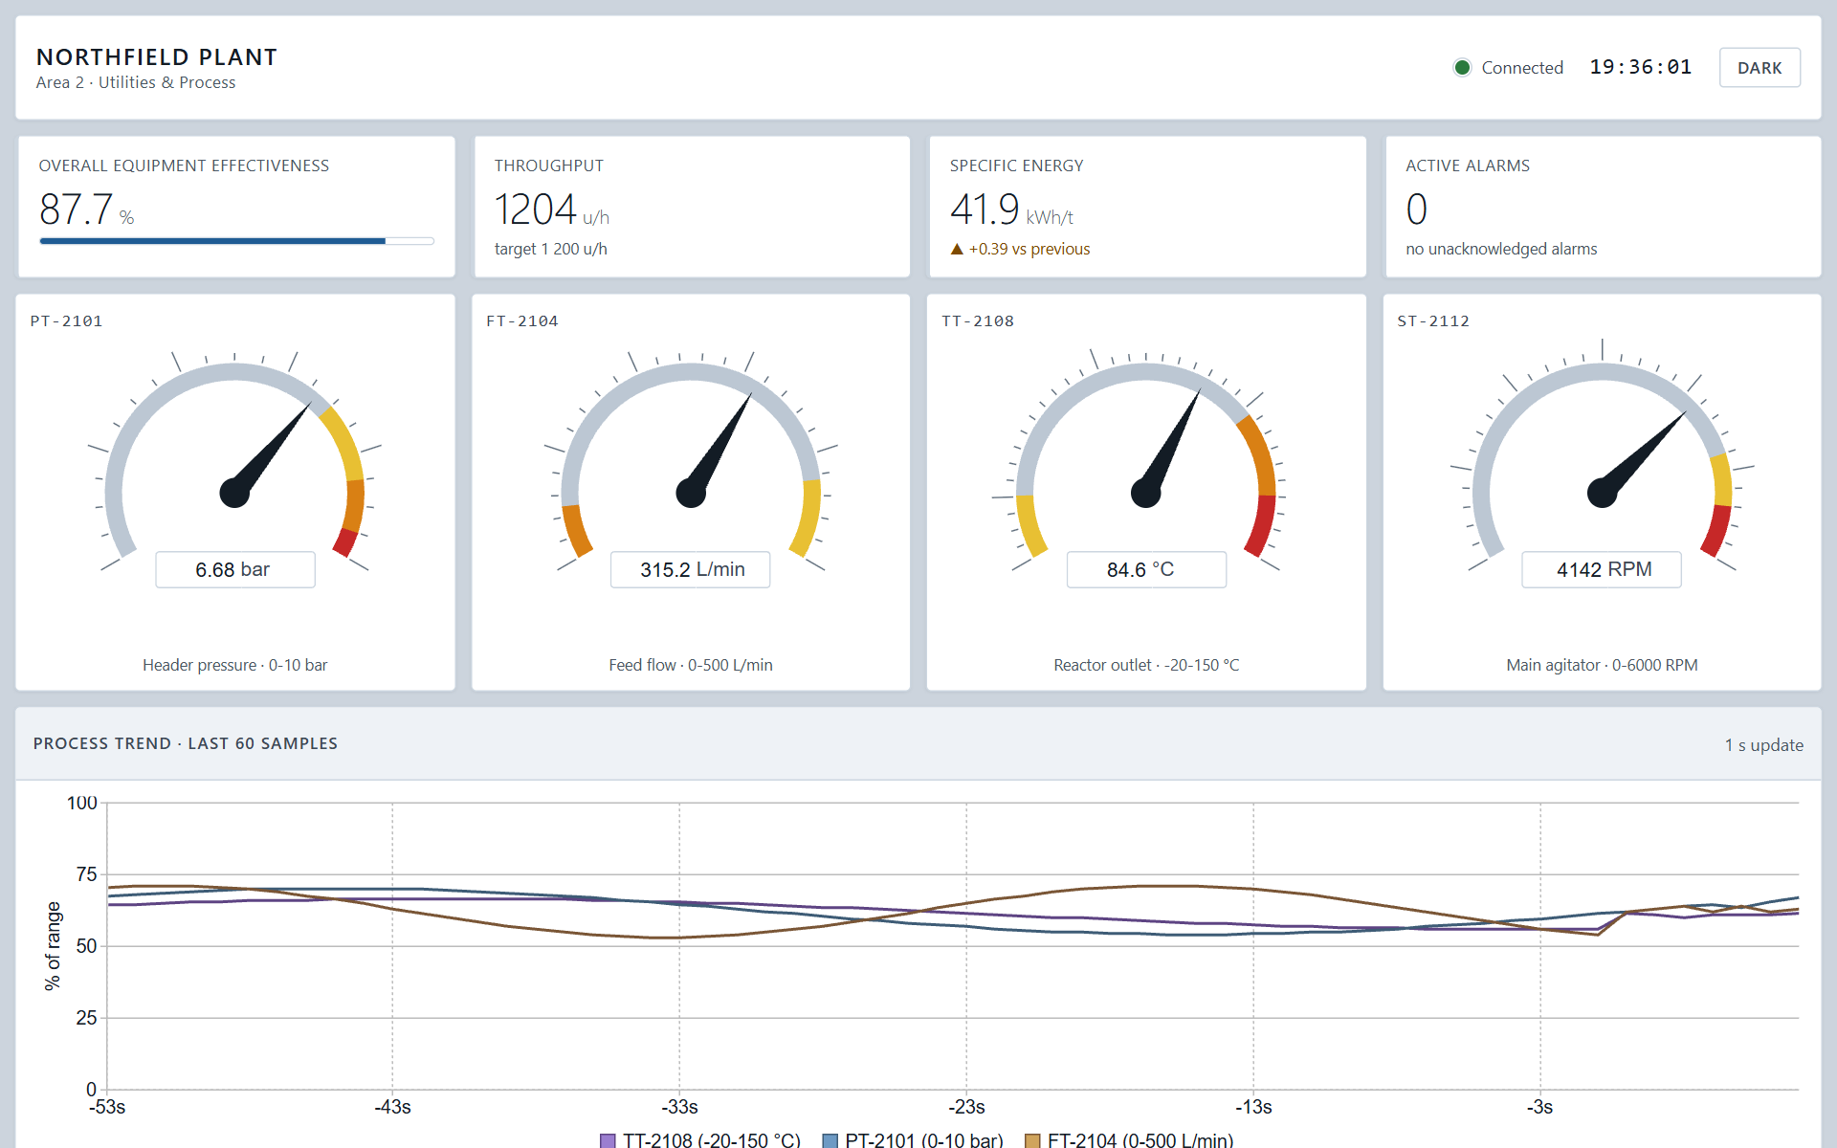This screenshot has height=1148, width=1837.
Task: Click the 6.68 bar readout
Action: 234,569
